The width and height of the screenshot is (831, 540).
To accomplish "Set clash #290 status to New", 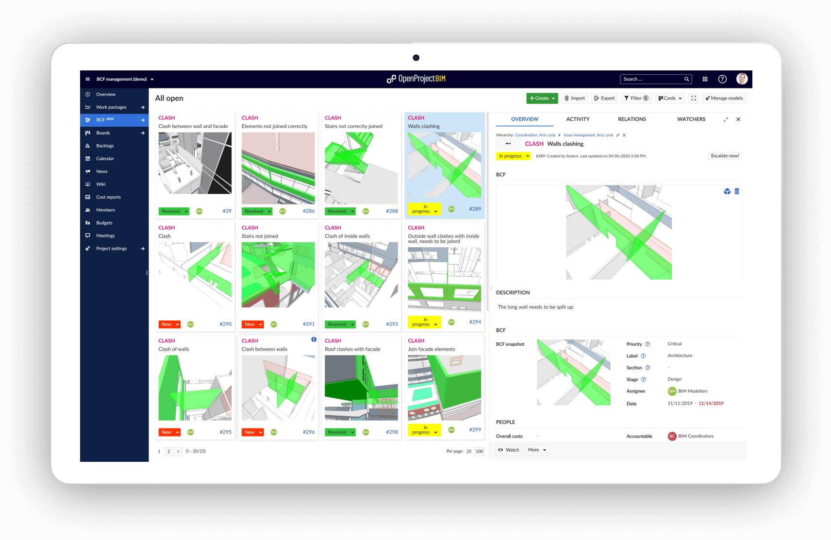I will pyautogui.click(x=169, y=324).
